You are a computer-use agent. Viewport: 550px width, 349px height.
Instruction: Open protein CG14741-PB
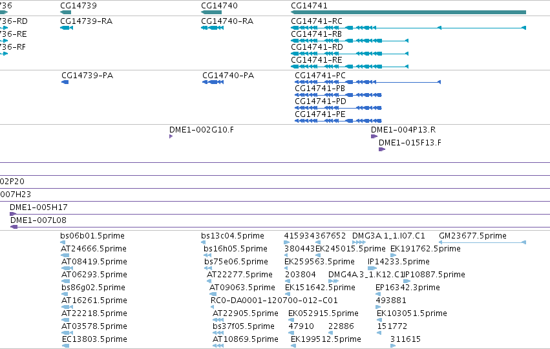tap(319, 89)
